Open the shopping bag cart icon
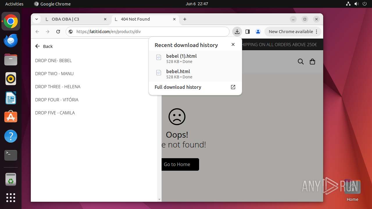 point(312,62)
